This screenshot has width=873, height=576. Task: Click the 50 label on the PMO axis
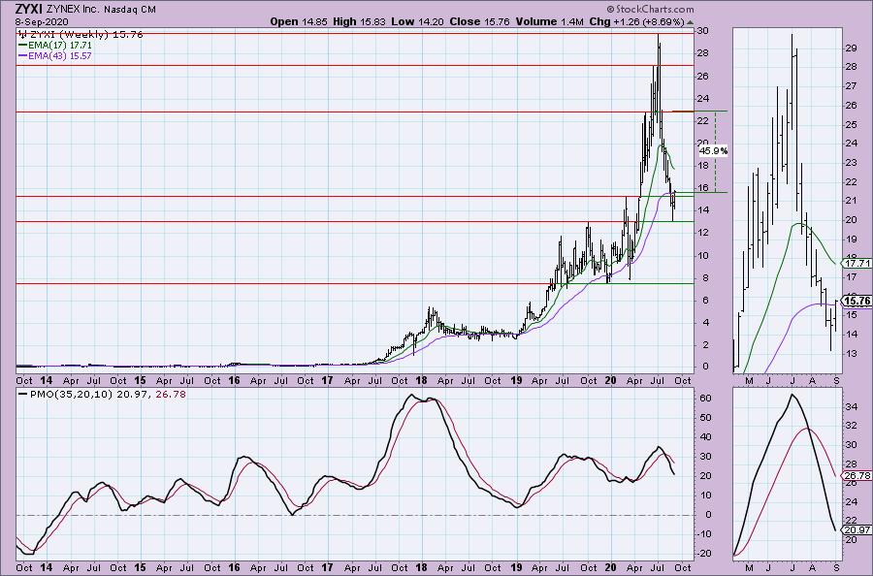pos(705,417)
